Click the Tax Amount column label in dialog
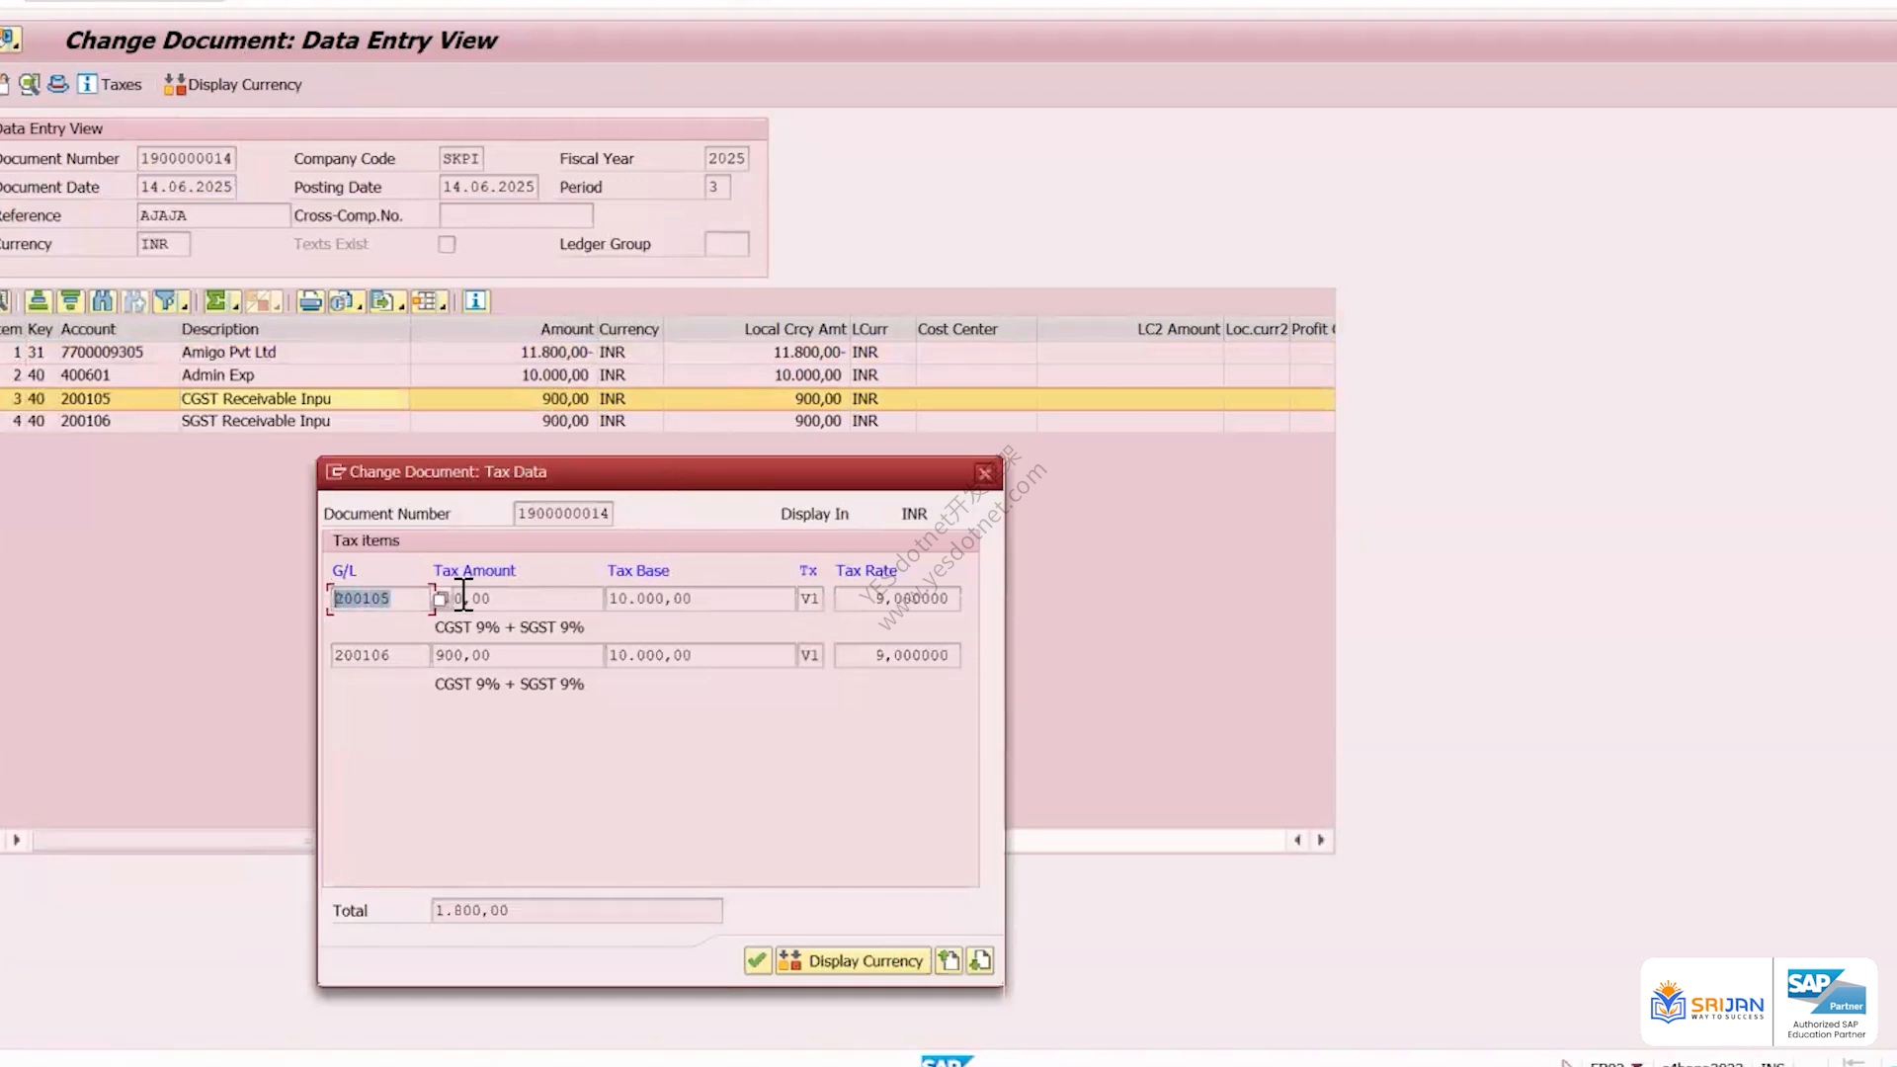 [474, 570]
